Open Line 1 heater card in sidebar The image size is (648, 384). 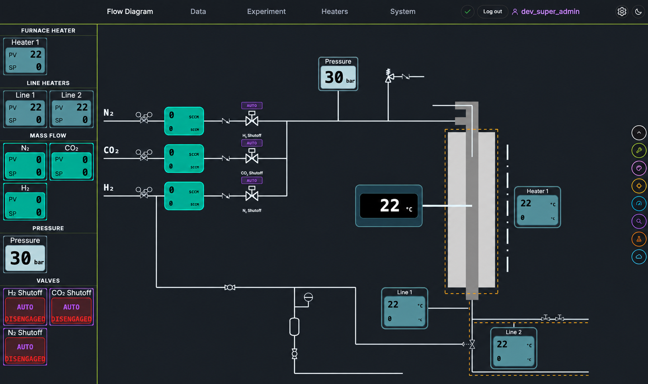point(25,109)
